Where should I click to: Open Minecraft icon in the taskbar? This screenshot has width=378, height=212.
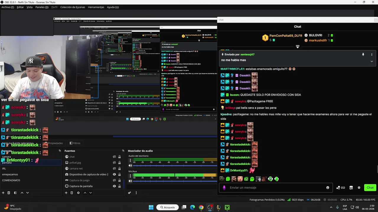(x=227, y=207)
